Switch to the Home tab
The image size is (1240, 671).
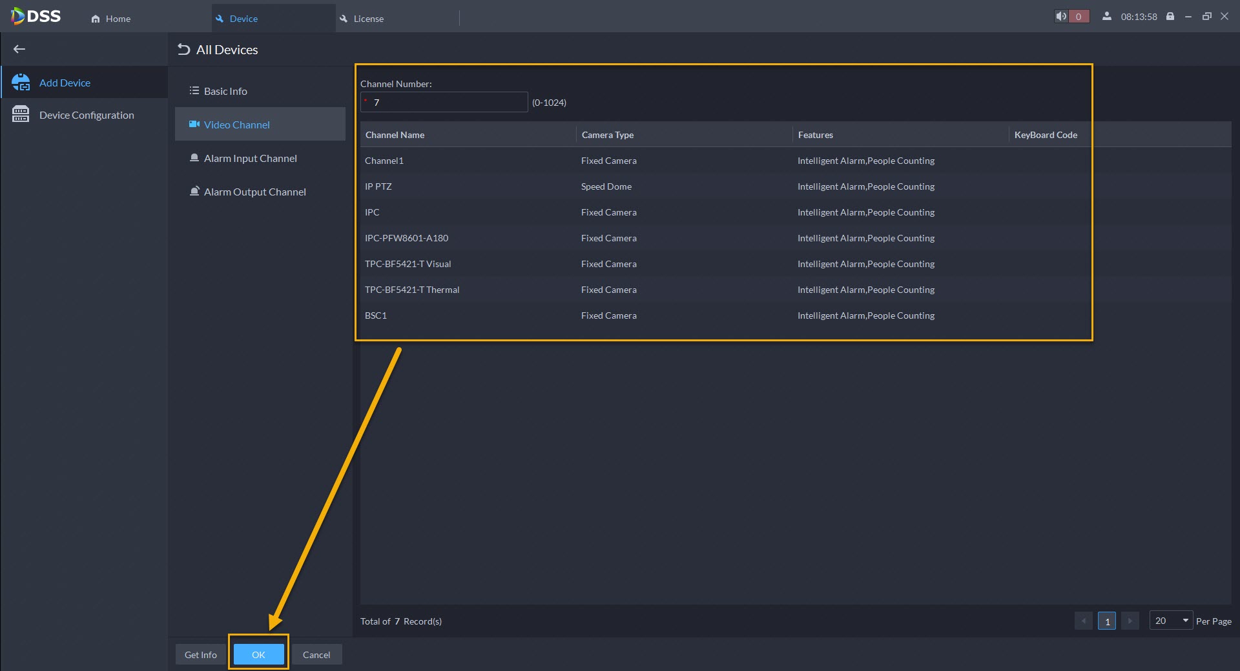click(x=111, y=19)
